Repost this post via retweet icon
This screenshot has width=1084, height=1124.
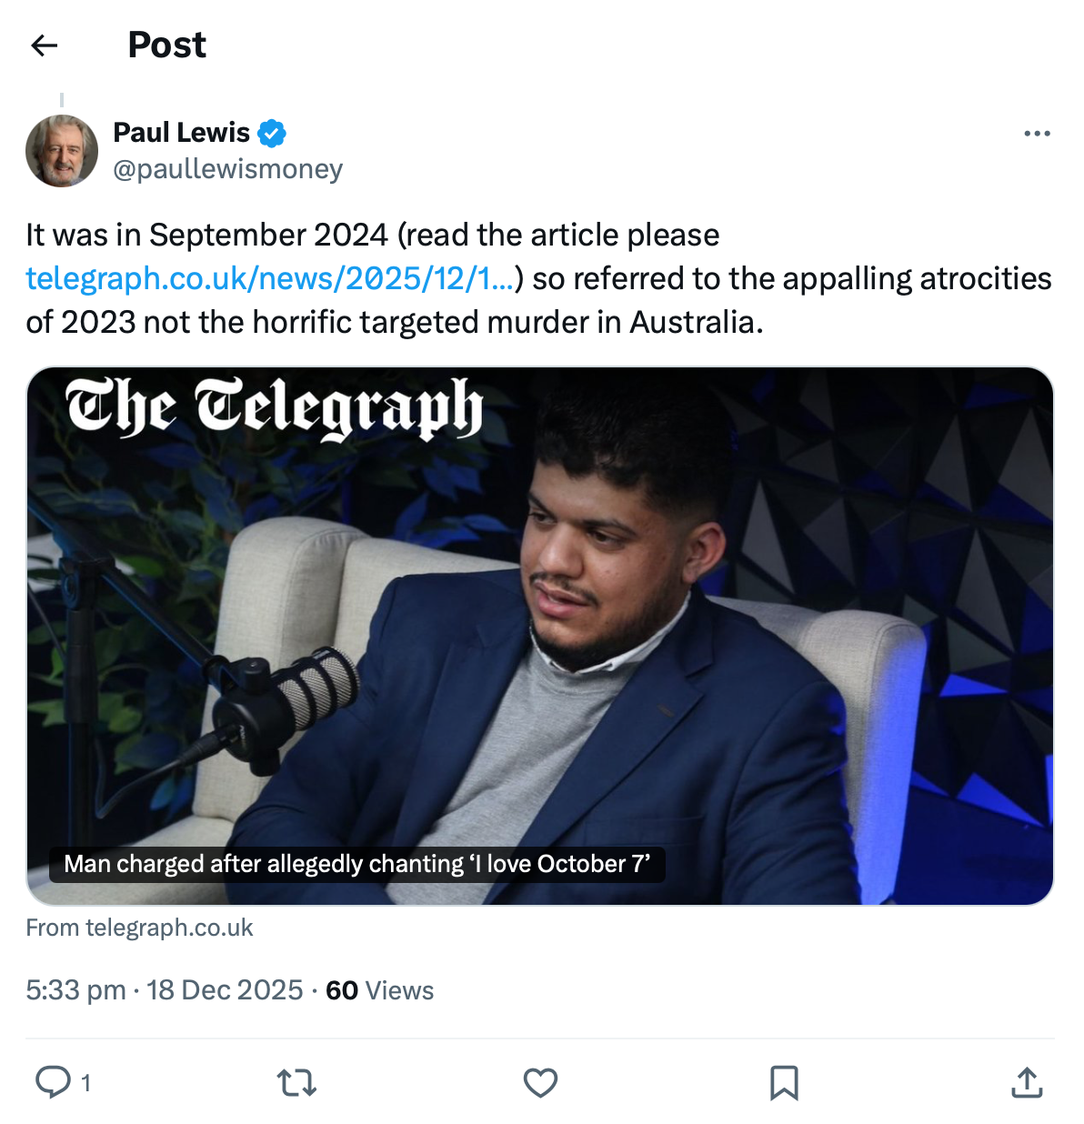tap(296, 1082)
